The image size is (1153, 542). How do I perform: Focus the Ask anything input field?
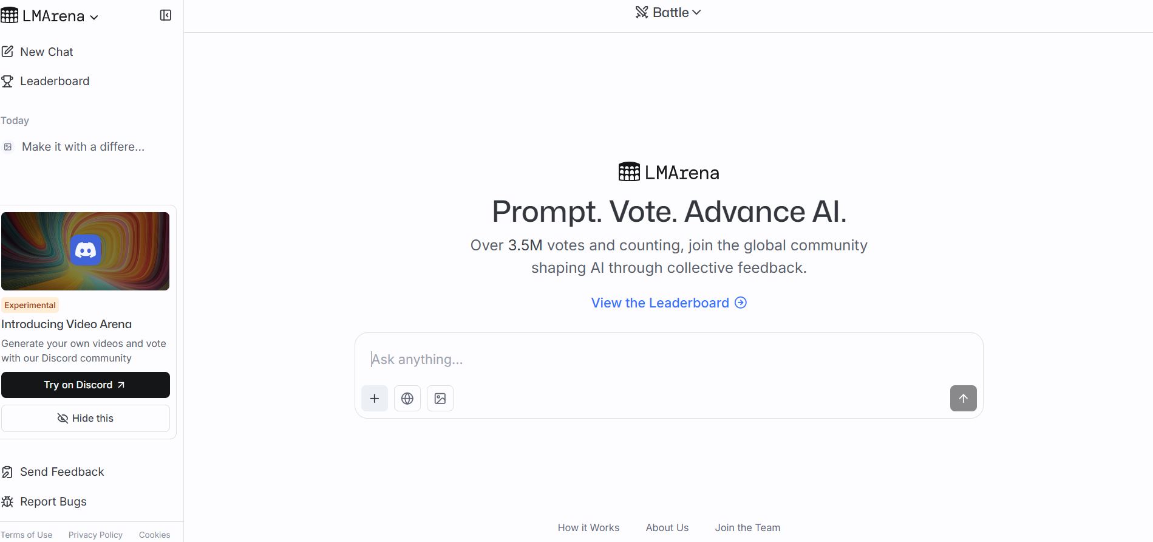tap(668, 359)
